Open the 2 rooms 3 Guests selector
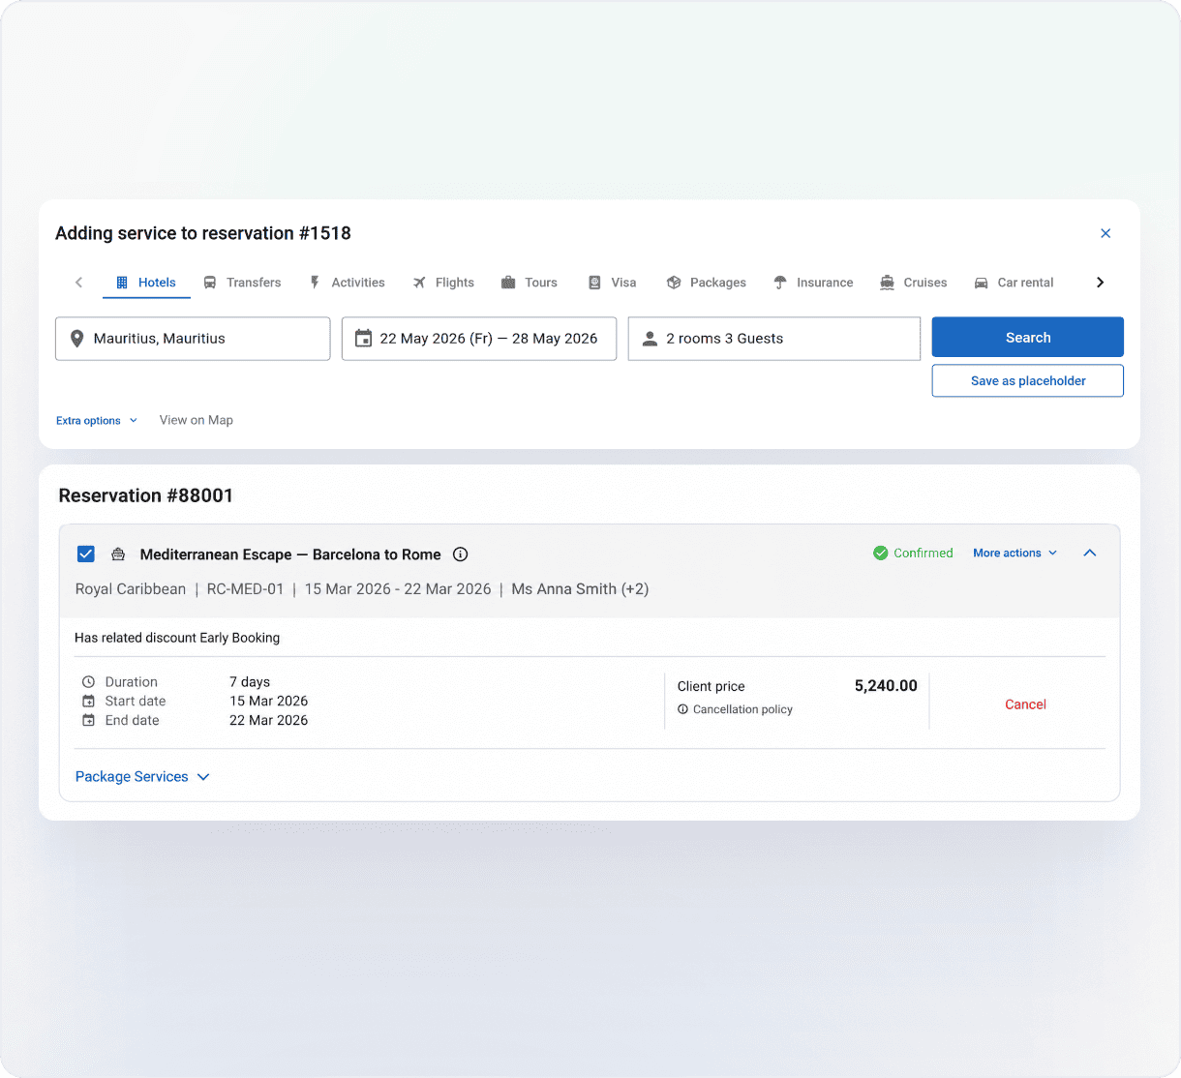 click(774, 339)
